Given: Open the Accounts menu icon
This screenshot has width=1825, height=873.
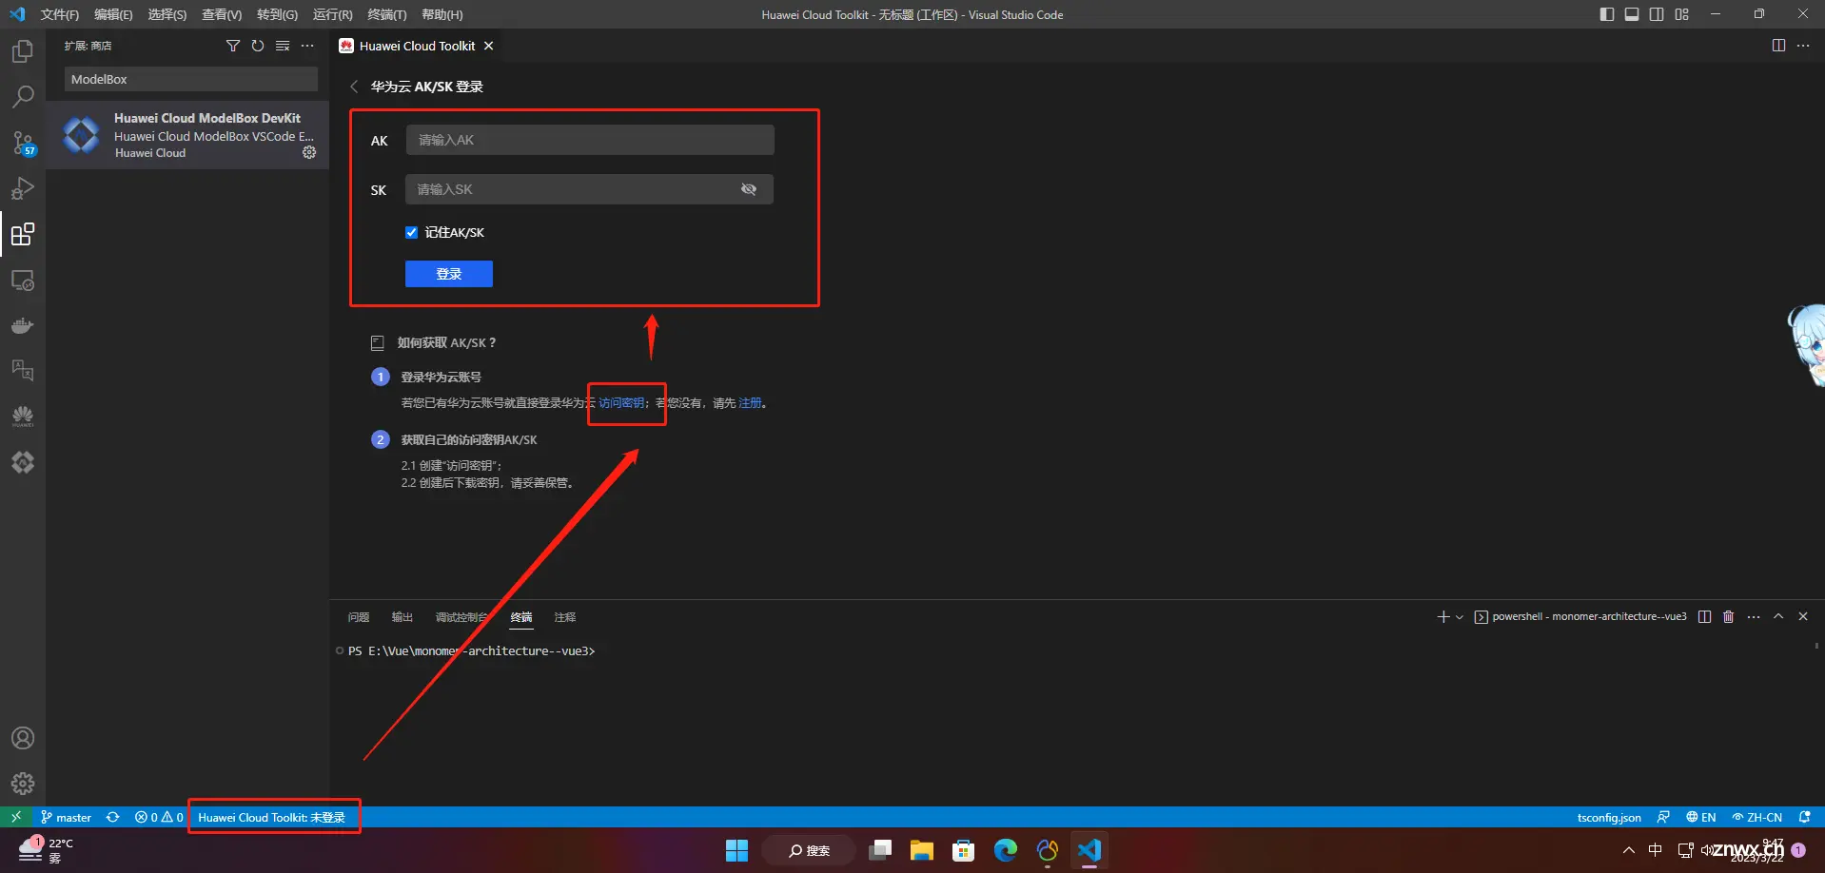Looking at the screenshot, I should pyautogui.click(x=23, y=738).
